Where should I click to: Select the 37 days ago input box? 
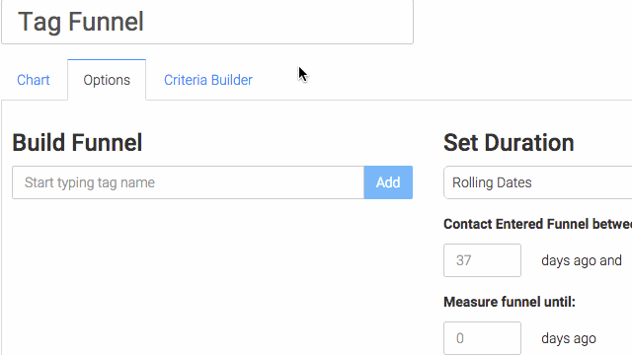pos(482,260)
